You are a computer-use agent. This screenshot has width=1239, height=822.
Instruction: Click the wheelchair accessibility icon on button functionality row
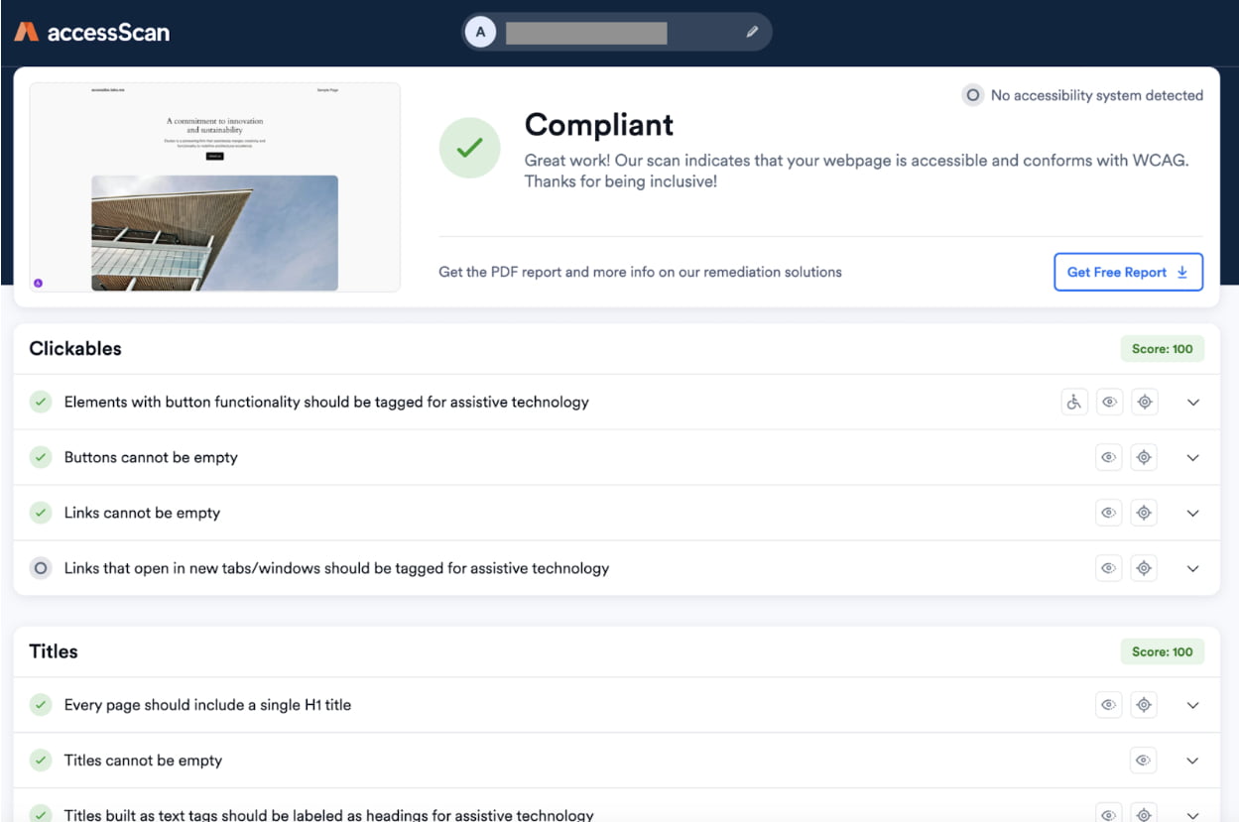tap(1074, 402)
